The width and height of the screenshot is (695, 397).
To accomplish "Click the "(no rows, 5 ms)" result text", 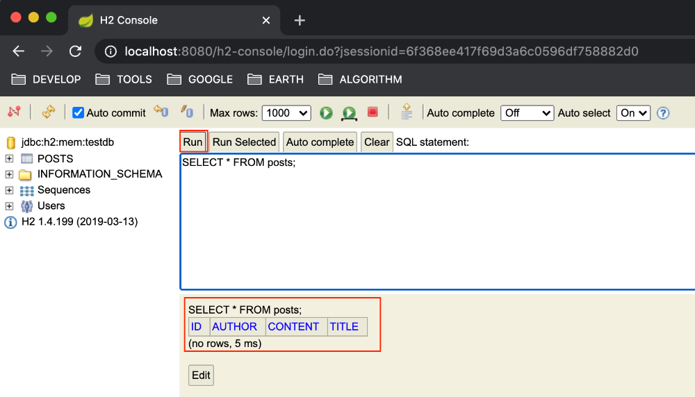I will (x=224, y=344).
